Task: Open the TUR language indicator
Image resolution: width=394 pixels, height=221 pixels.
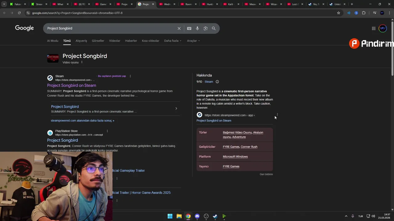Action: (x=360, y=216)
